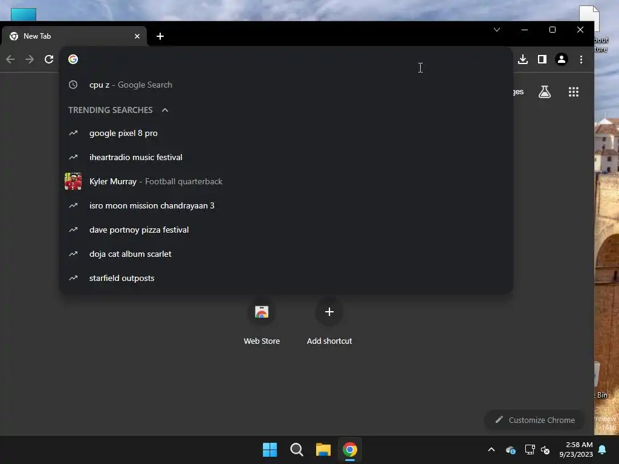Open the Web Store shortcut
Image resolution: width=619 pixels, height=464 pixels.
[261, 321]
